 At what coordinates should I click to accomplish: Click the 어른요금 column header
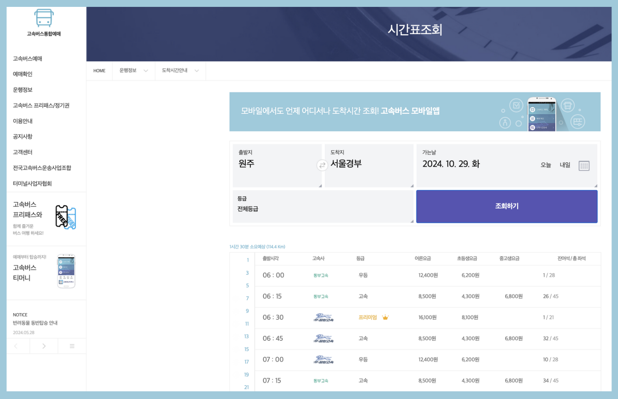click(x=423, y=258)
